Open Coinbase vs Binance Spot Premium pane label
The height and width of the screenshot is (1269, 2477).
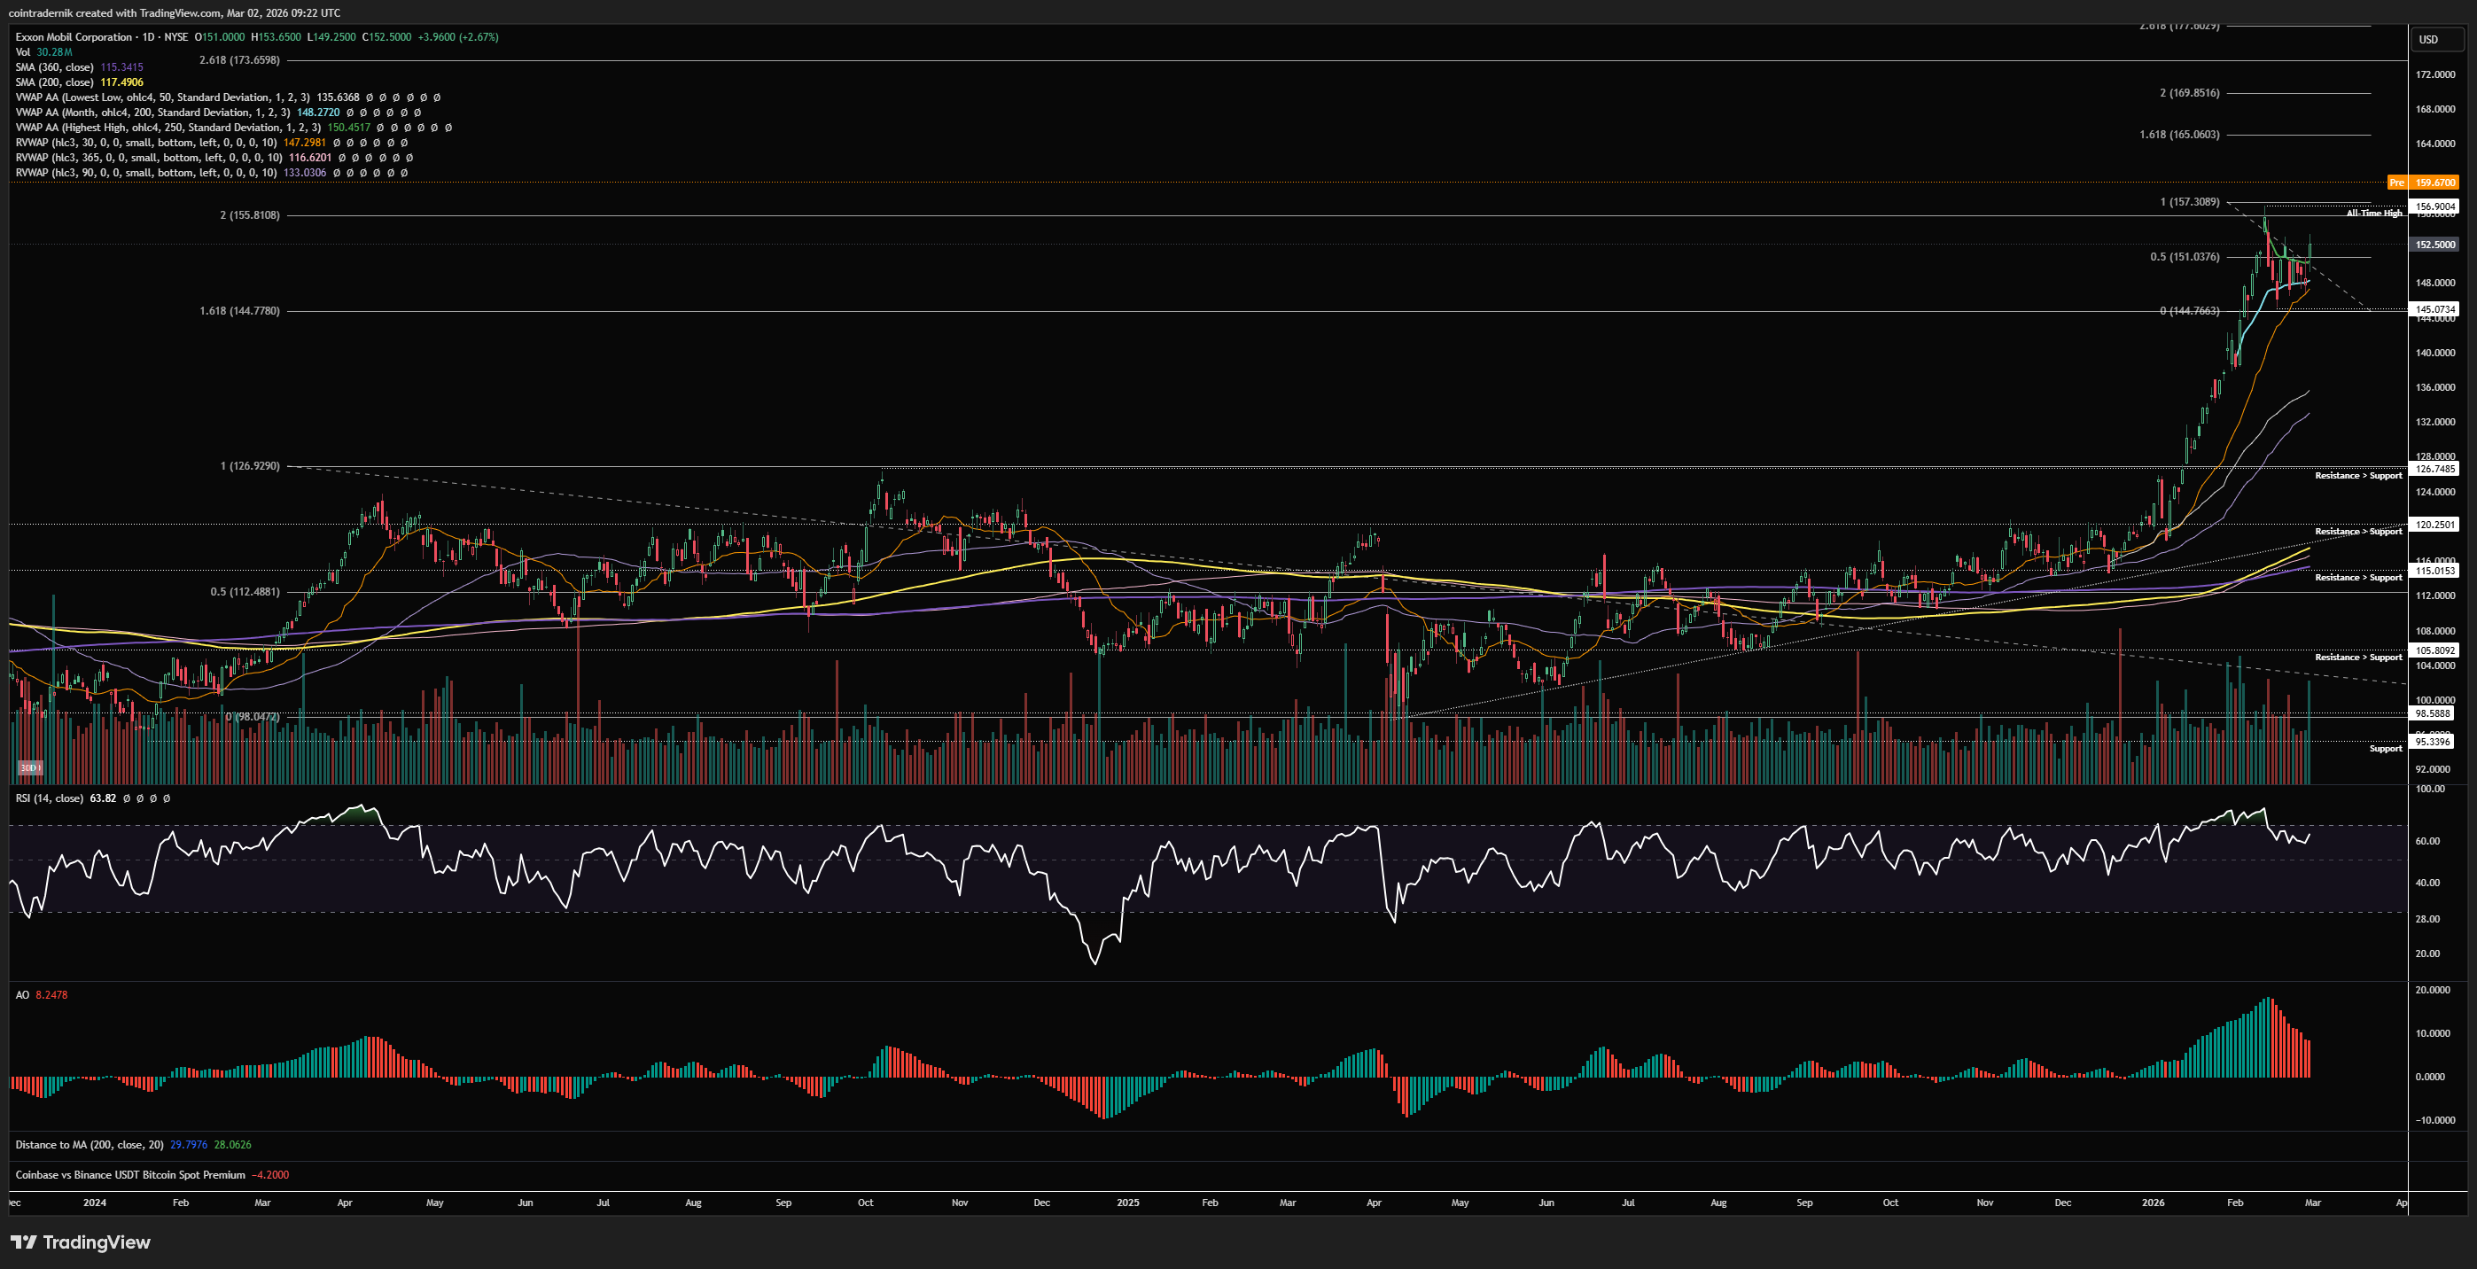pos(129,1175)
